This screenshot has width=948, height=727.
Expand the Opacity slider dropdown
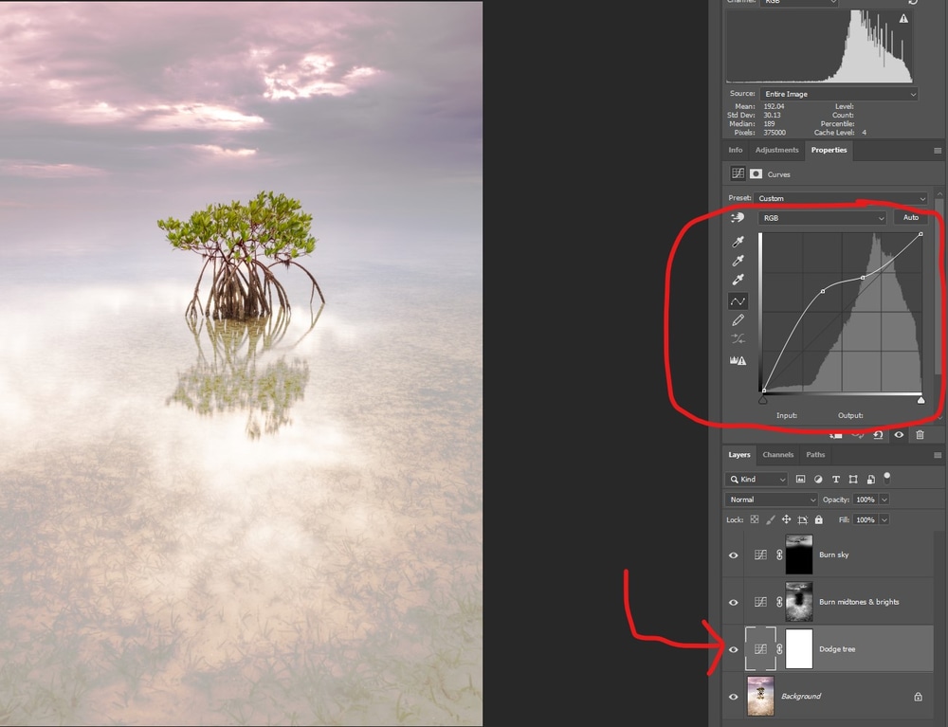click(x=884, y=500)
